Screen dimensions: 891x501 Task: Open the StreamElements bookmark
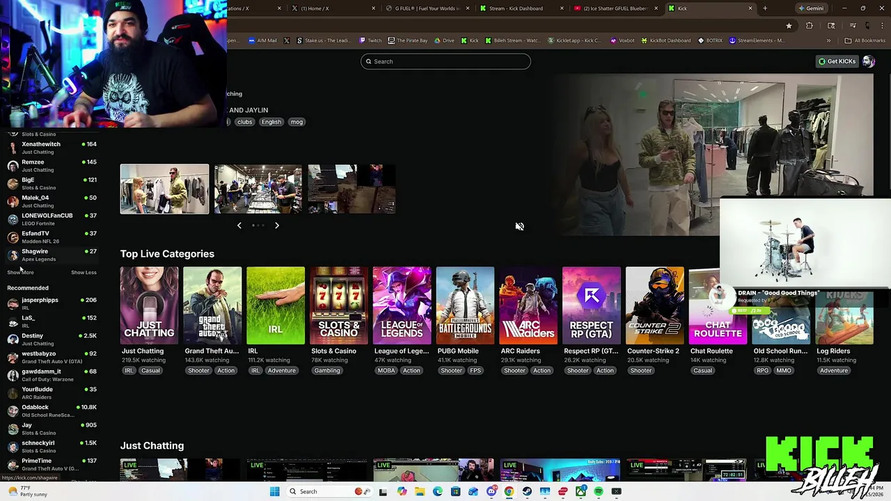click(757, 40)
